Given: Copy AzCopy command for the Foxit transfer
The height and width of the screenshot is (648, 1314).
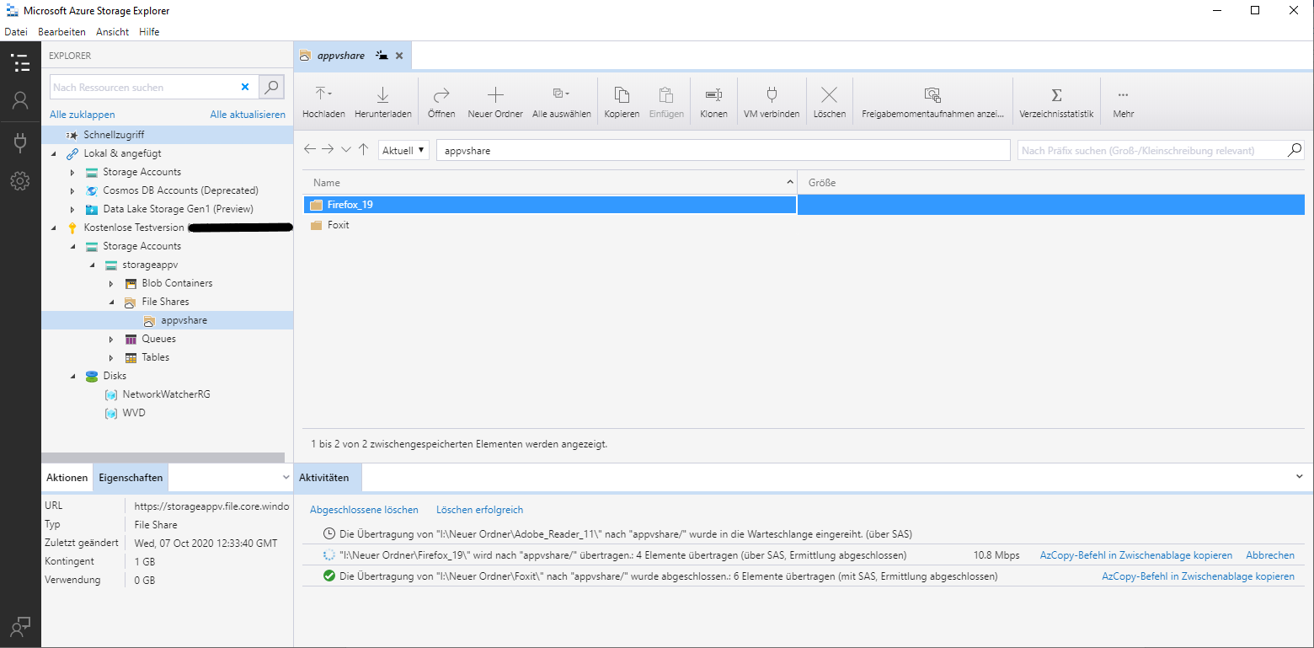Looking at the screenshot, I should pyautogui.click(x=1198, y=576).
